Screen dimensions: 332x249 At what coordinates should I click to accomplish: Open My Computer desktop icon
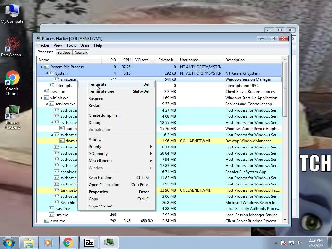click(x=13, y=14)
